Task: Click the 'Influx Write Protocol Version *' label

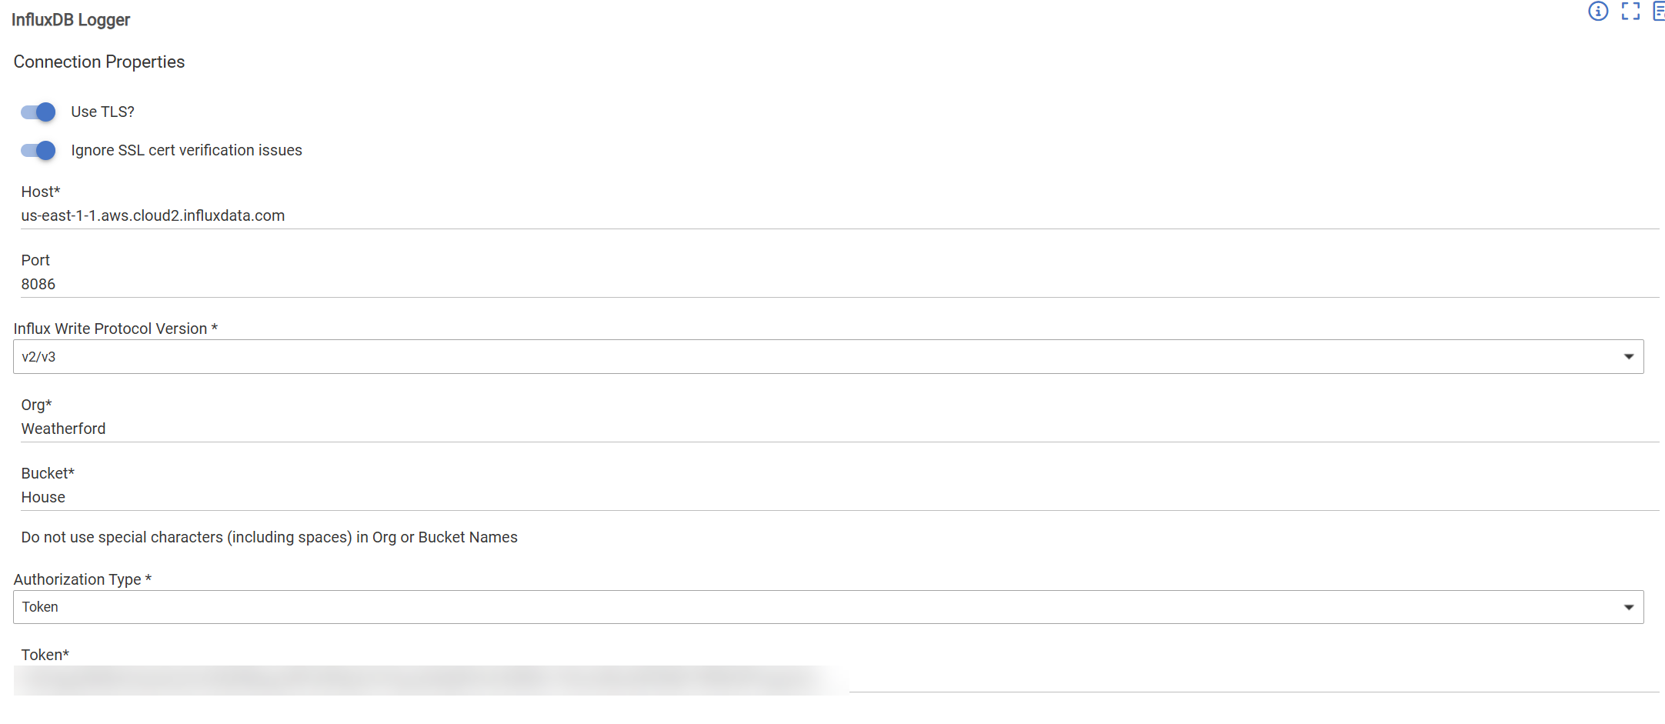Action: 115,329
